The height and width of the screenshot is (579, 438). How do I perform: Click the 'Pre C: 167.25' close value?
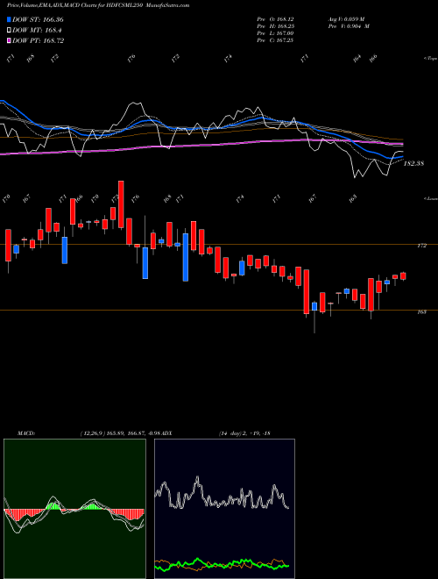pos(275,40)
